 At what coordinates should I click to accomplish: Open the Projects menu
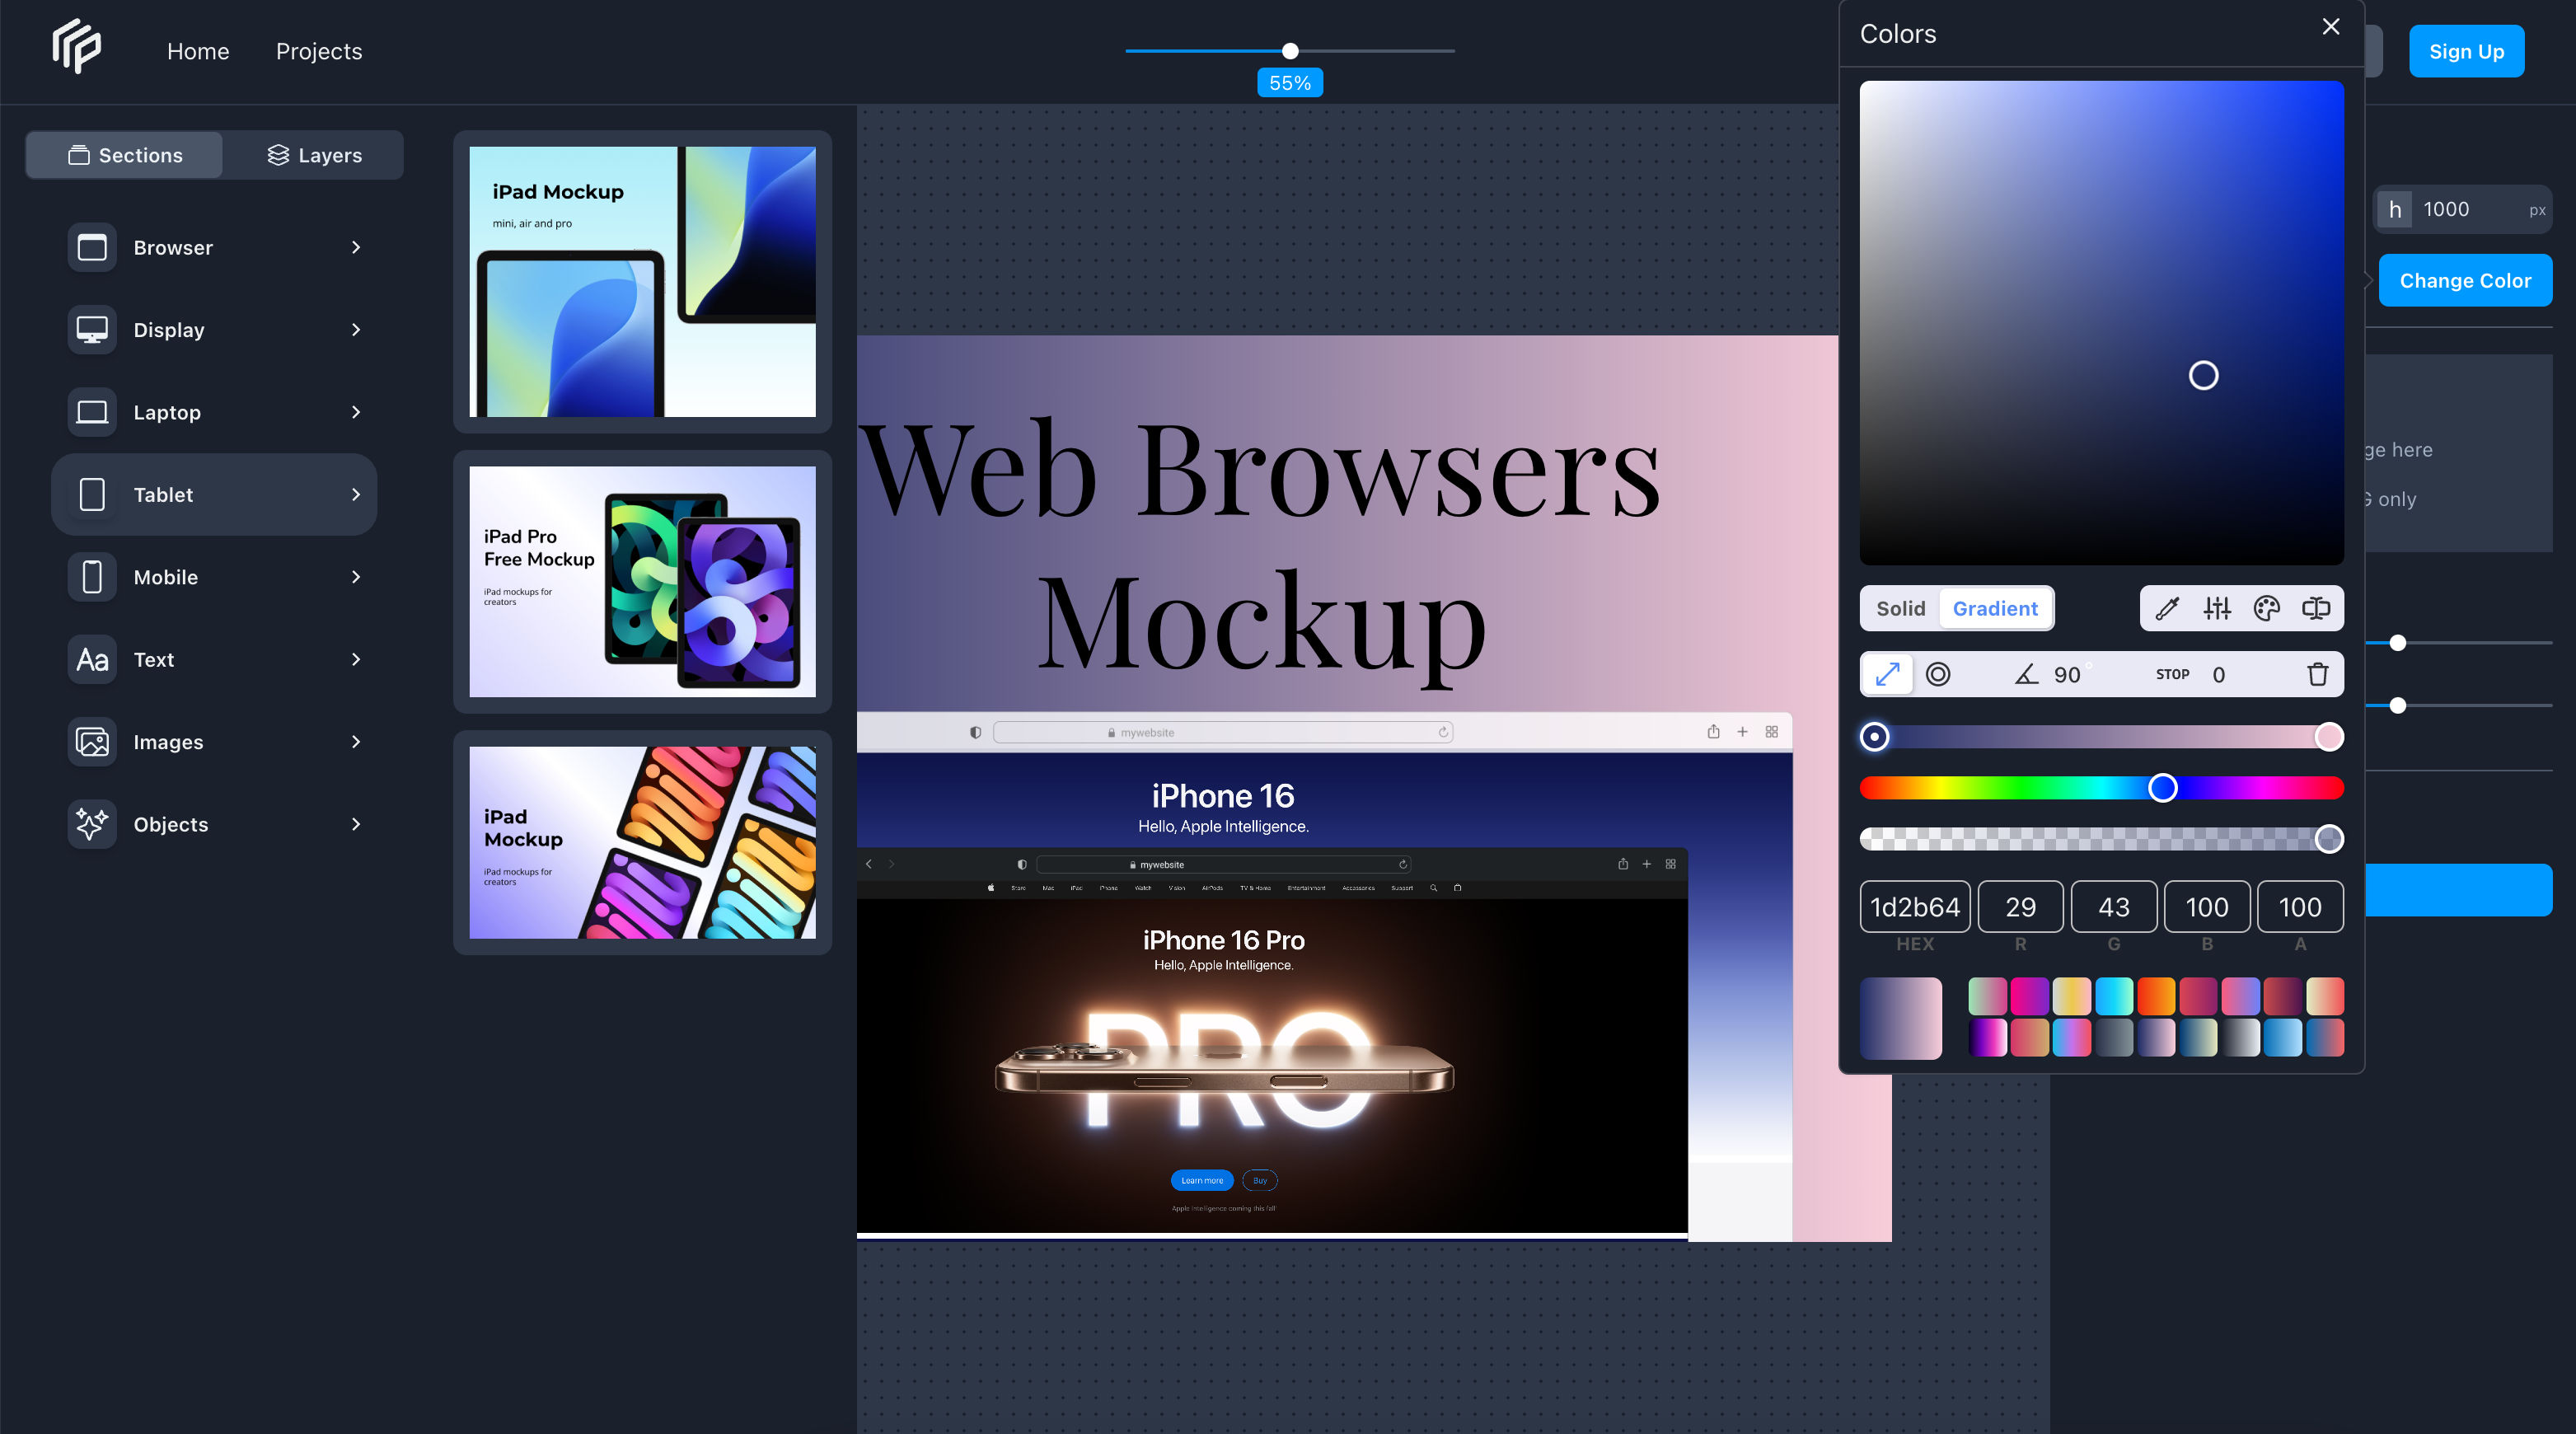click(318, 51)
